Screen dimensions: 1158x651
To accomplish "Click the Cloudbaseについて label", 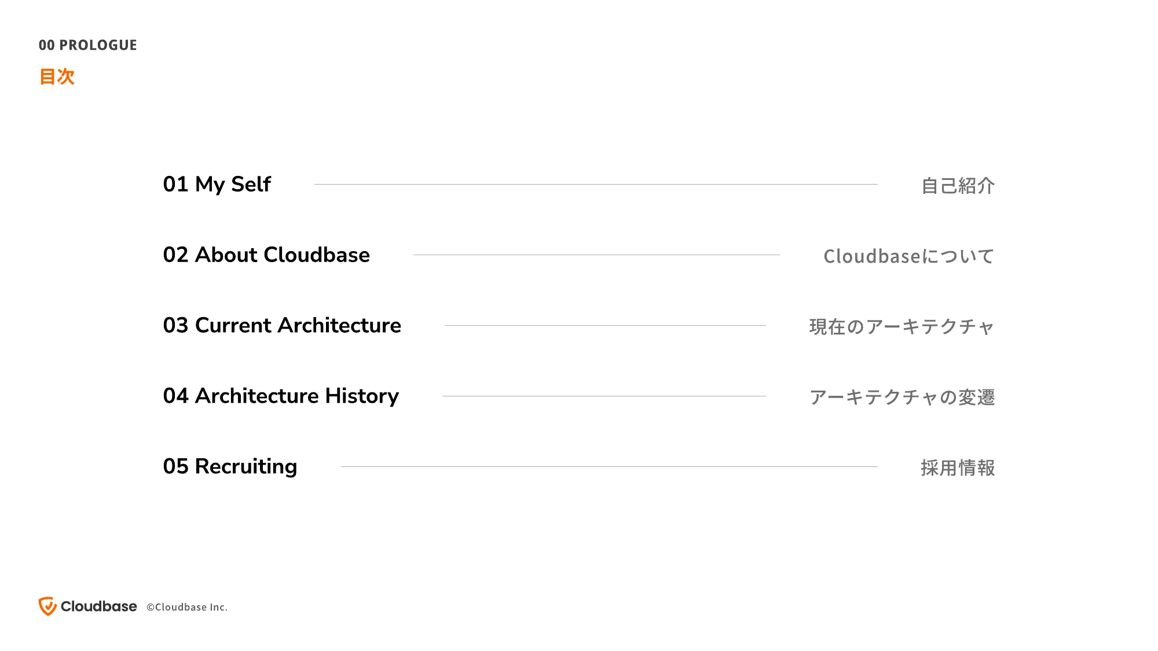I will point(908,256).
